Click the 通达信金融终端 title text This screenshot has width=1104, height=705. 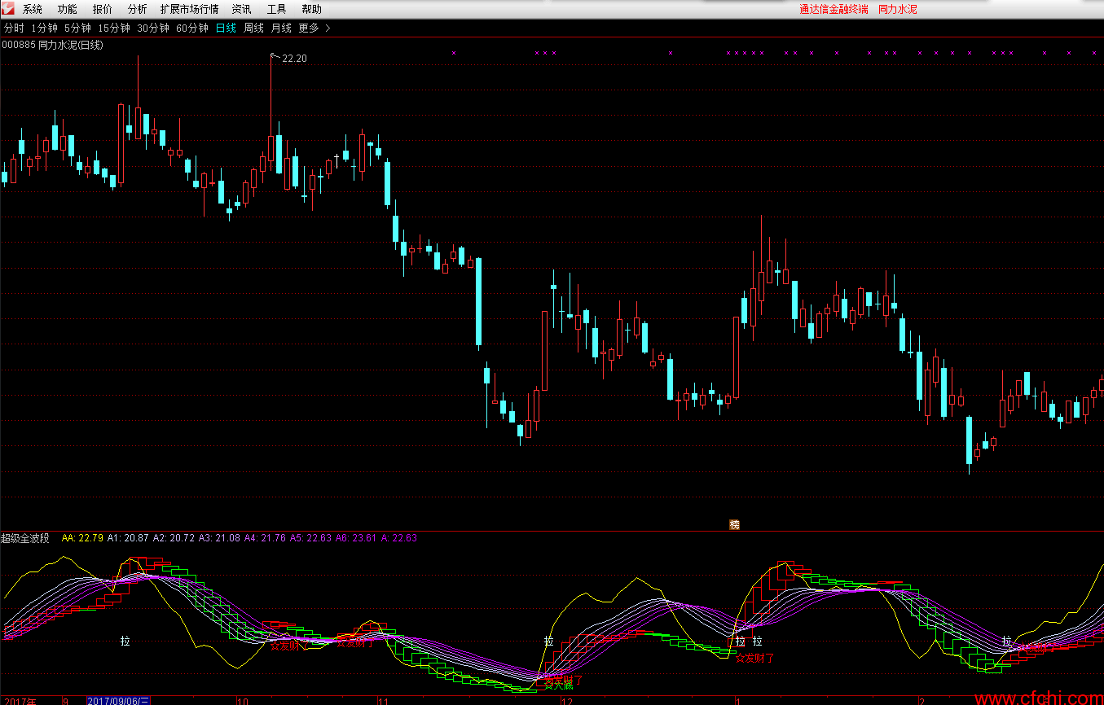pyautogui.click(x=833, y=10)
